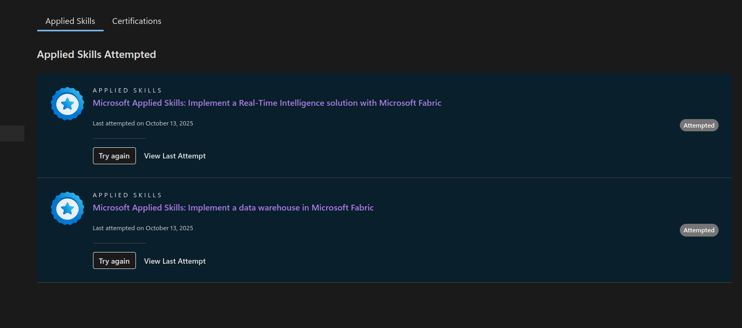Click the Attempted badge for data warehouse
742x328 pixels.
pos(699,230)
